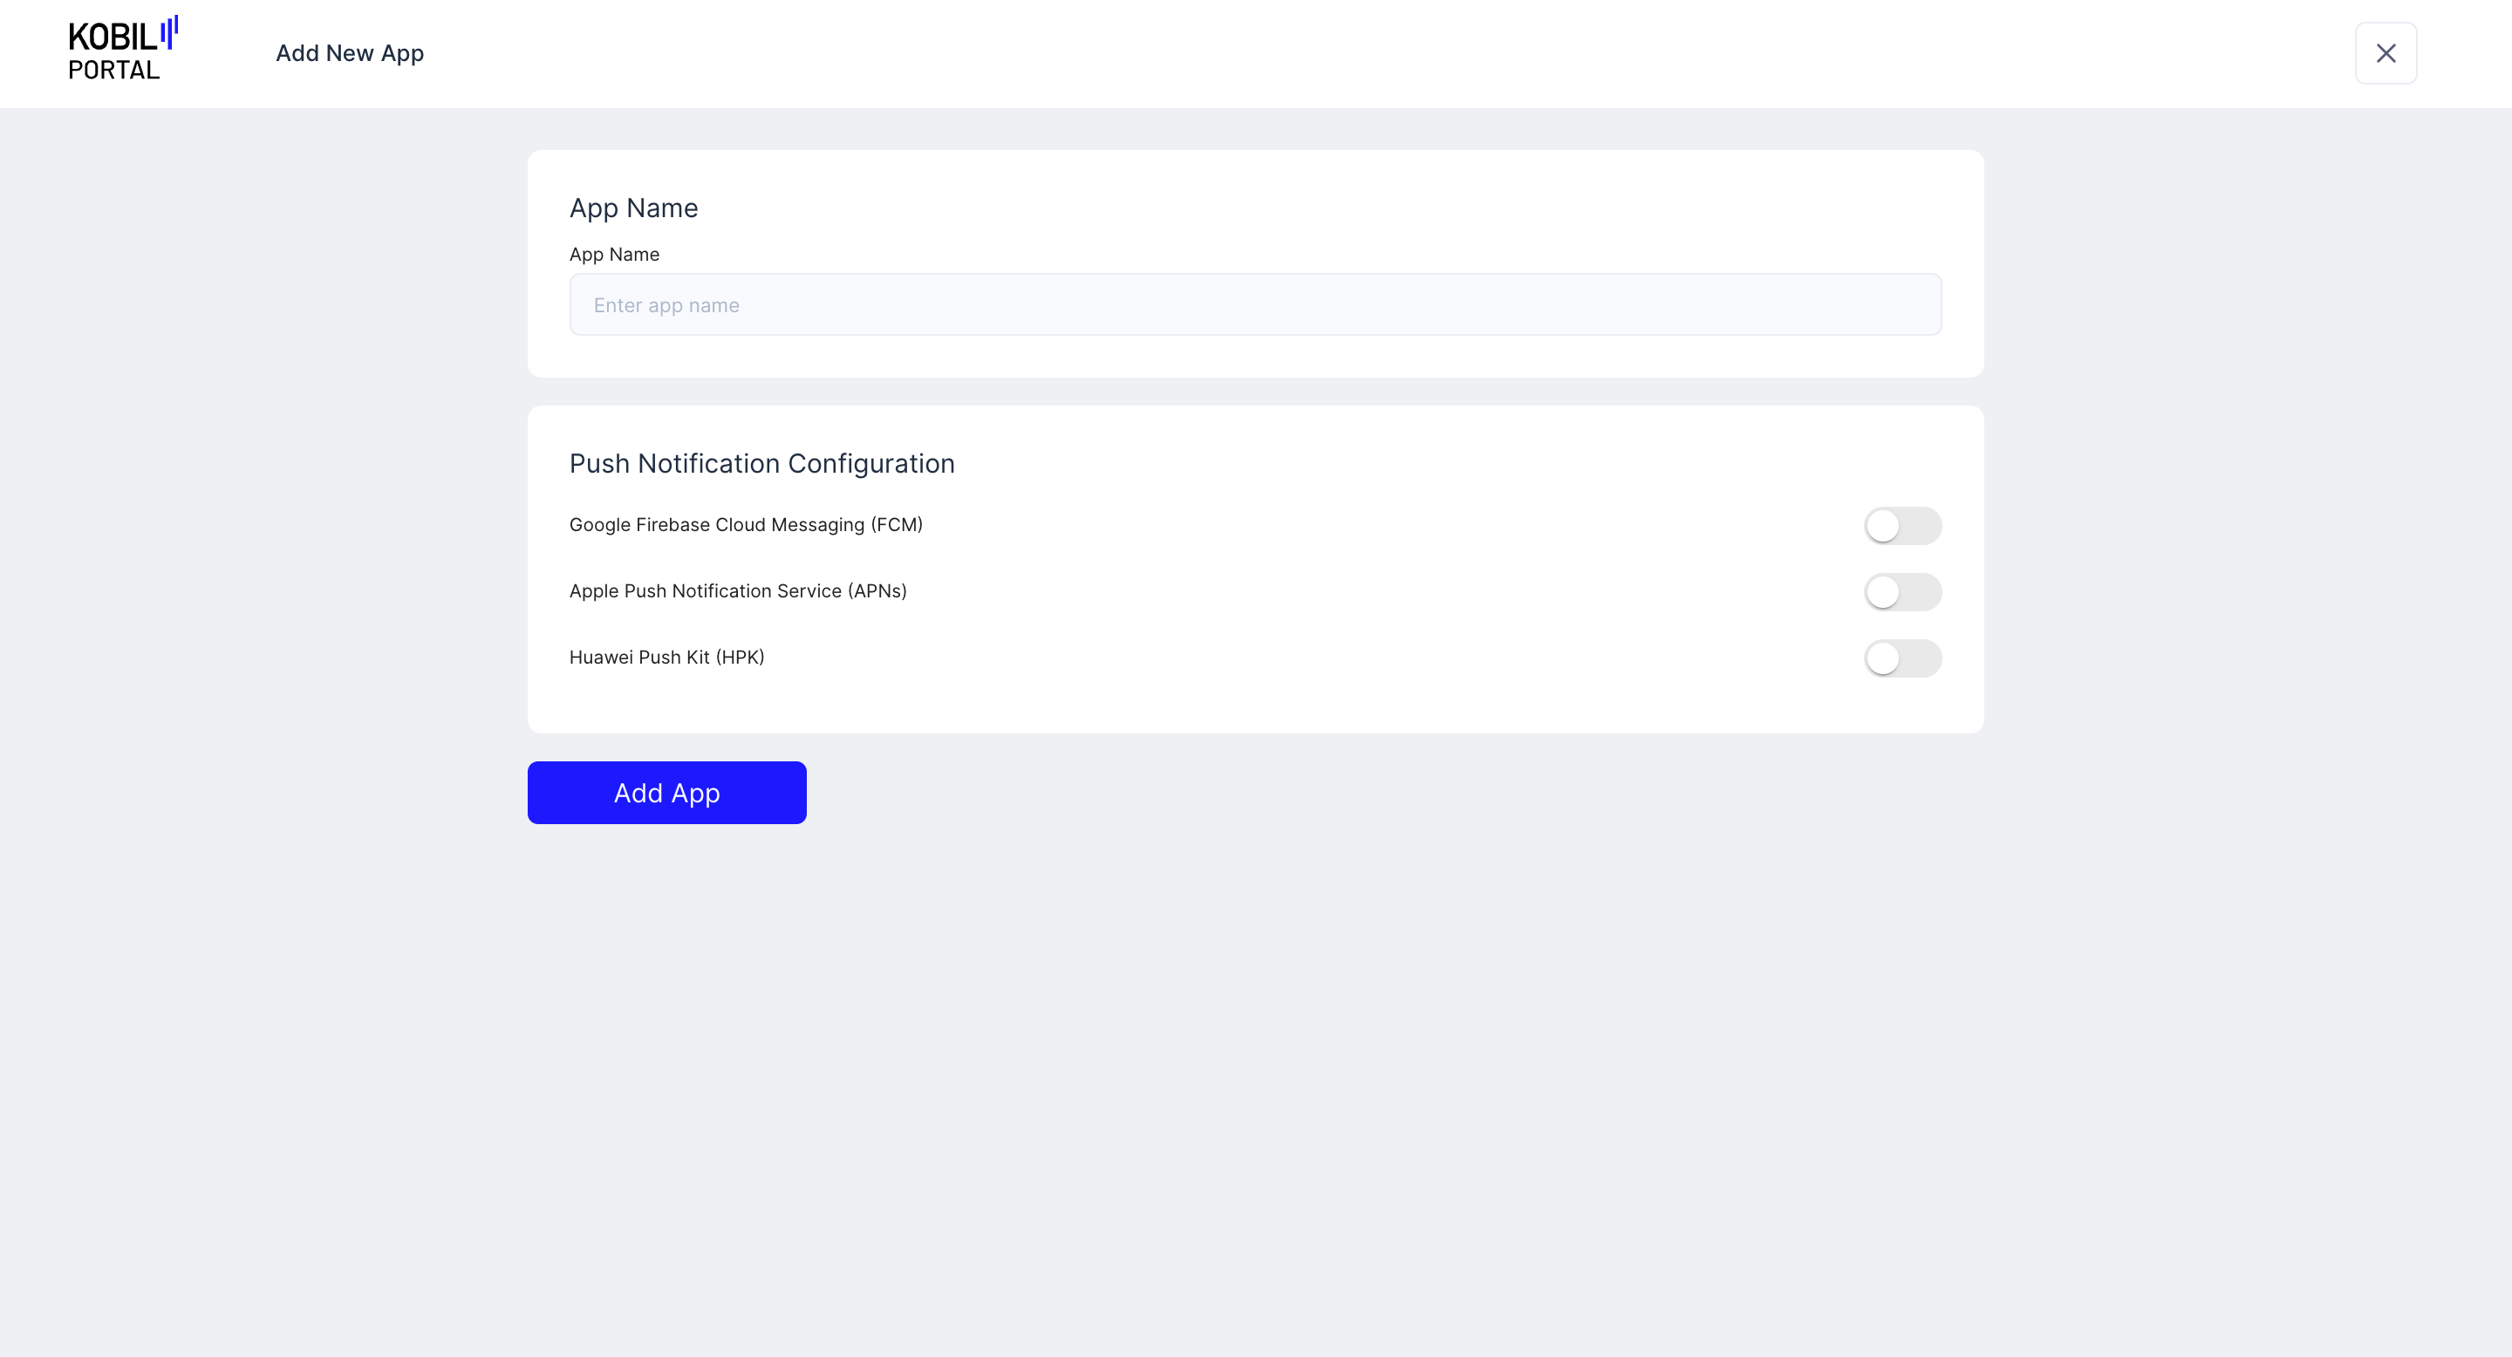Click the Push Notification Configuration heading
Viewport: 2512px width, 1357px height.
click(x=761, y=463)
